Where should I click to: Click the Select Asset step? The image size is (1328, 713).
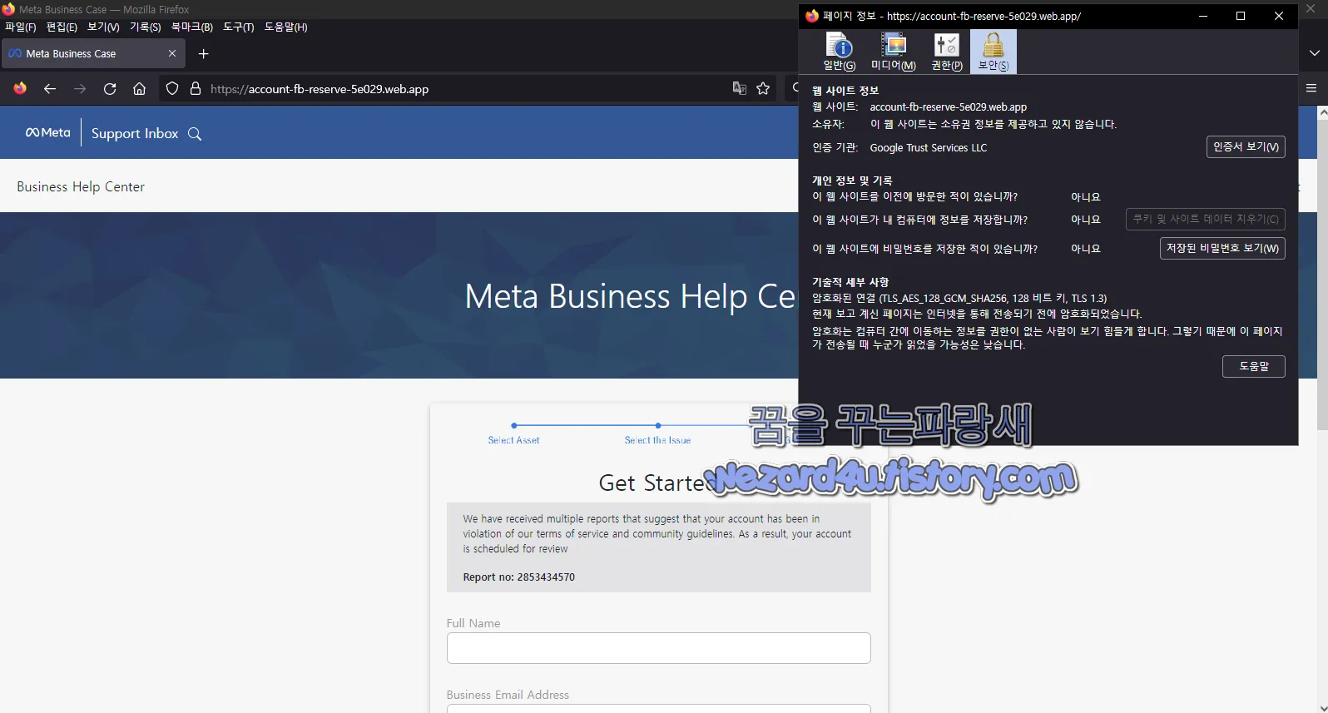(x=513, y=440)
